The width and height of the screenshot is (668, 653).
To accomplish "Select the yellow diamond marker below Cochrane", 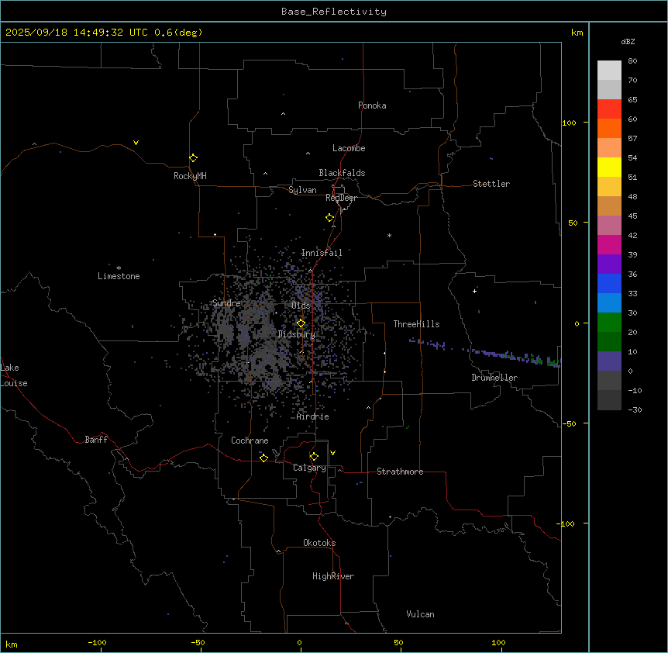I will (263, 458).
